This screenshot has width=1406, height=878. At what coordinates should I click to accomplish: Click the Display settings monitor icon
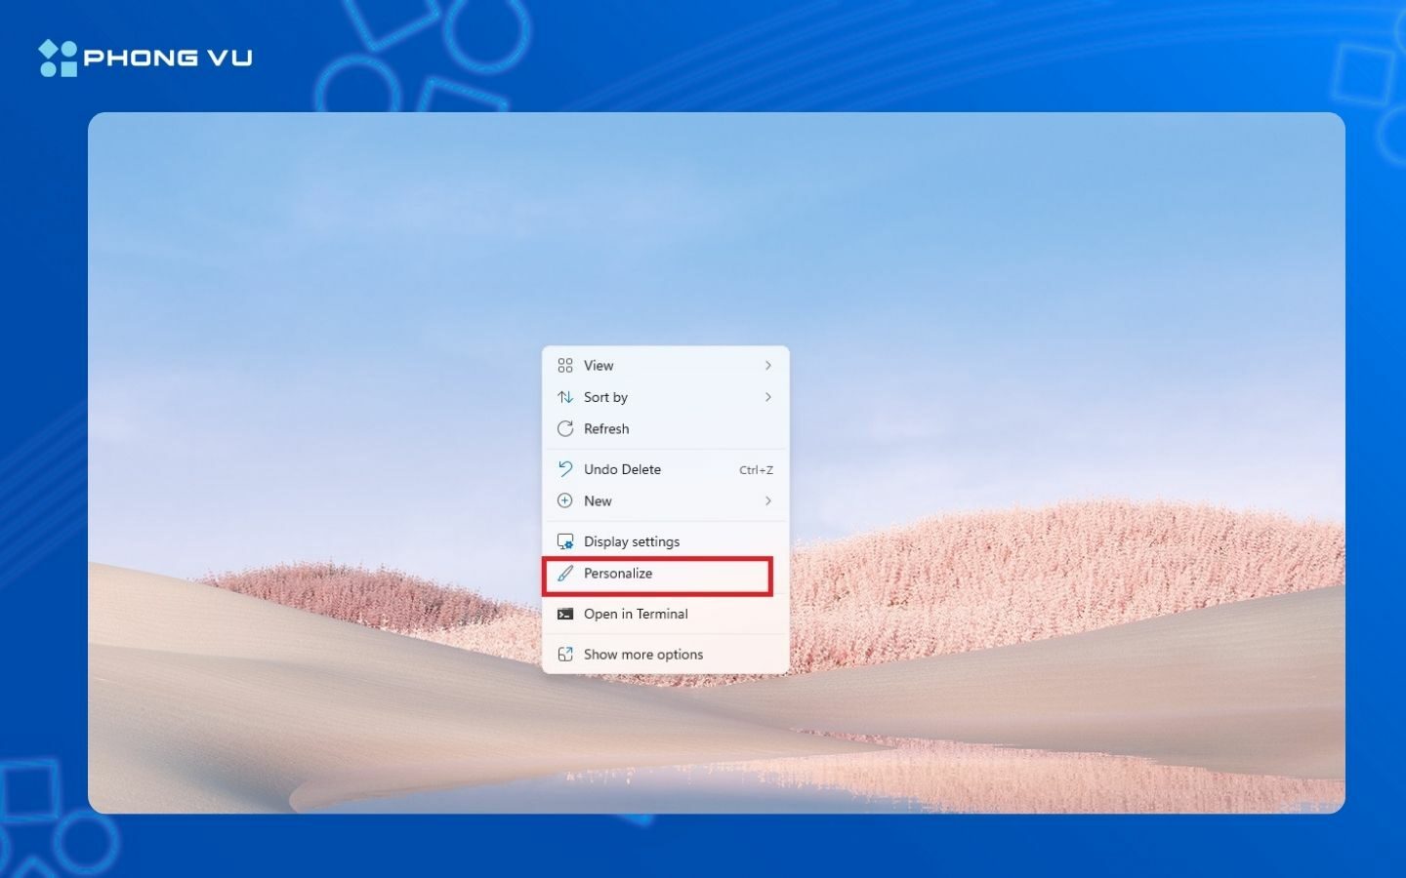(565, 541)
